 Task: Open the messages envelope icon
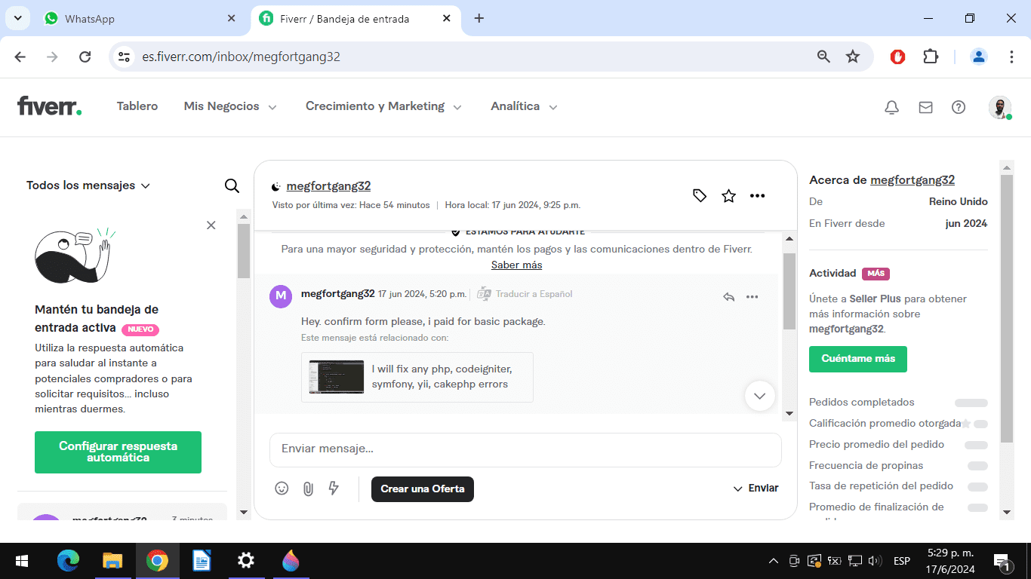pyautogui.click(x=925, y=108)
